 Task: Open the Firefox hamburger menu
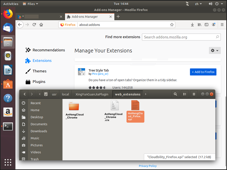[222, 25]
